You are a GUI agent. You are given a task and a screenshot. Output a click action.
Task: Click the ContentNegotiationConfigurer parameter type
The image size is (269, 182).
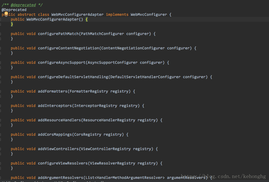(x=133, y=48)
